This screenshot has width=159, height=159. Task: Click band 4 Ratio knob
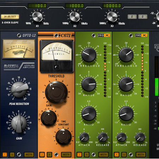point(126,114)
